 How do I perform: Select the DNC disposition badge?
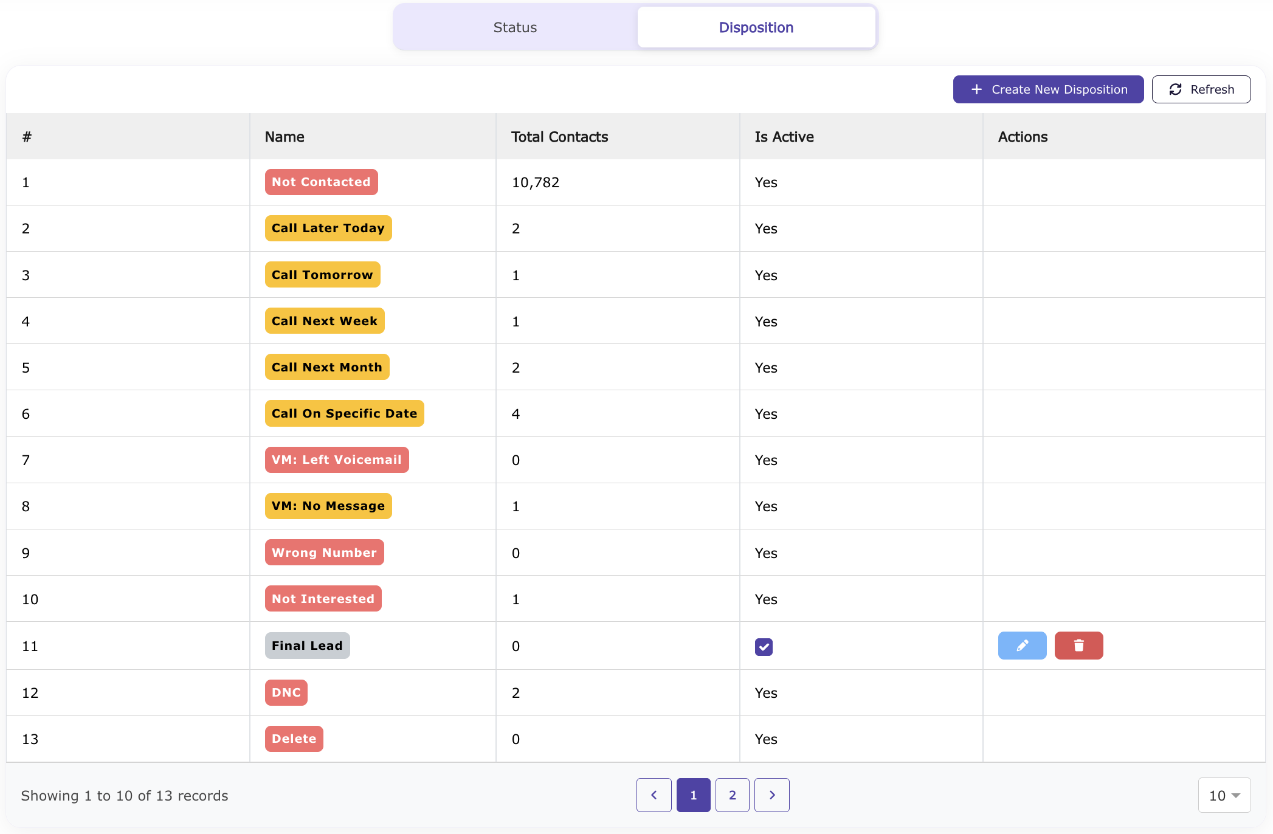point(286,692)
